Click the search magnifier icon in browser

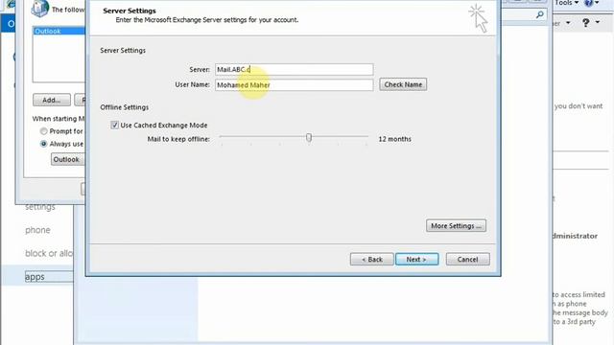point(539,15)
